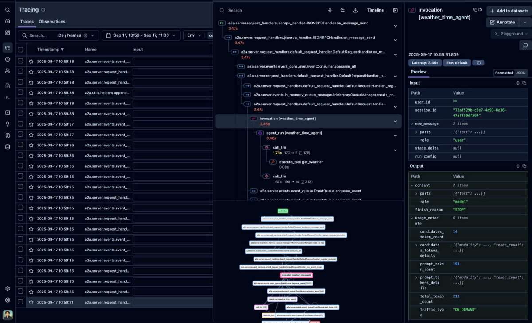Viewport: 532px width, 323px height.
Task: Check the select-all traces header checkbox
Action: coord(20,50)
